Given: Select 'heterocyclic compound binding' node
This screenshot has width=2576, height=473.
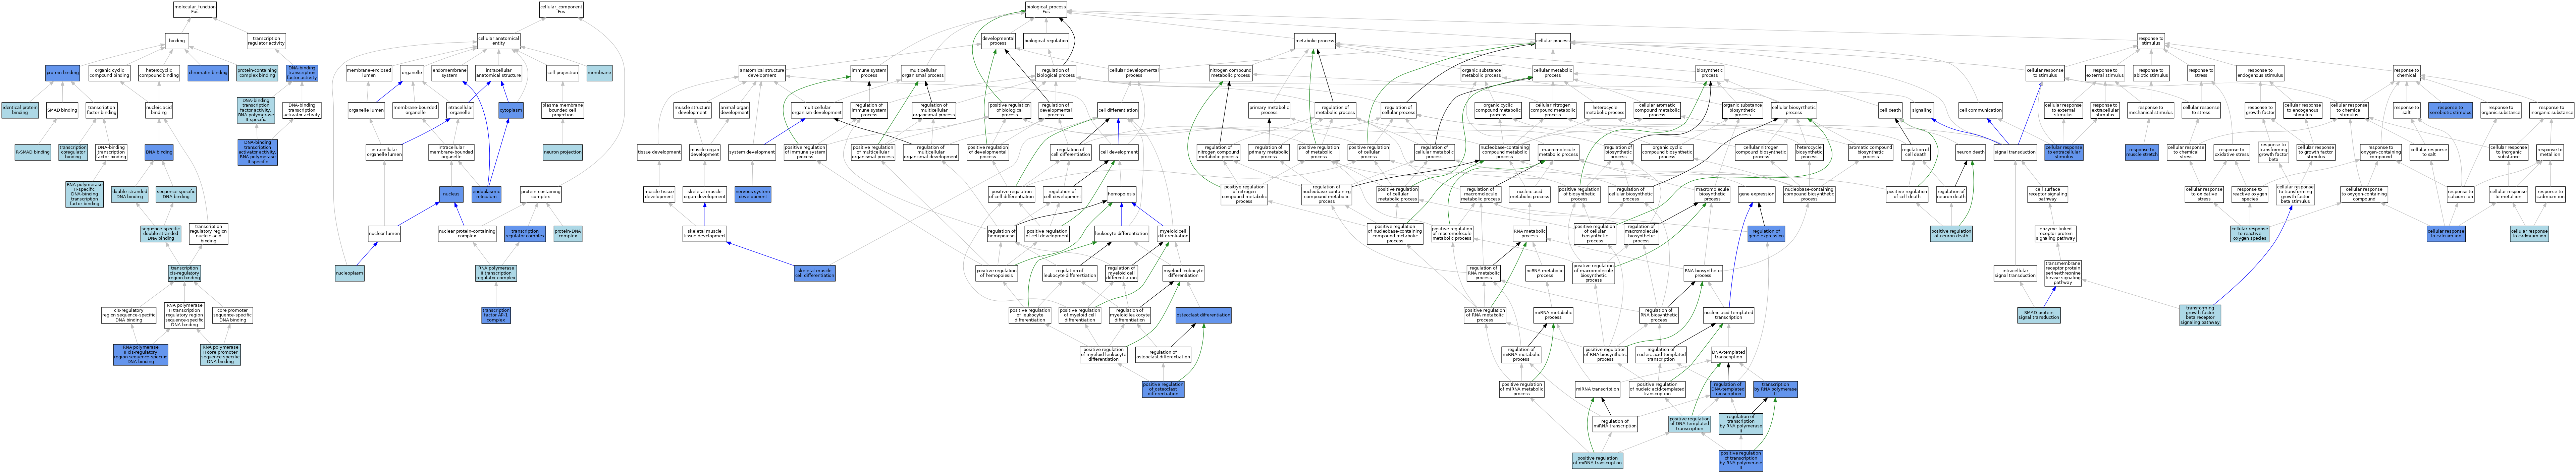Looking at the screenshot, I should point(159,73).
